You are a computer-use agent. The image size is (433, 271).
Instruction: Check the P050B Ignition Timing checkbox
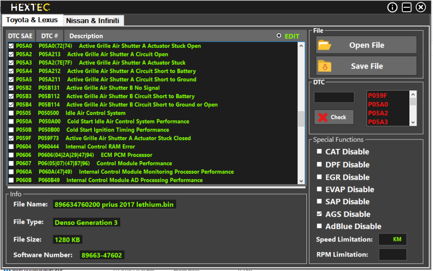[11, 130]
